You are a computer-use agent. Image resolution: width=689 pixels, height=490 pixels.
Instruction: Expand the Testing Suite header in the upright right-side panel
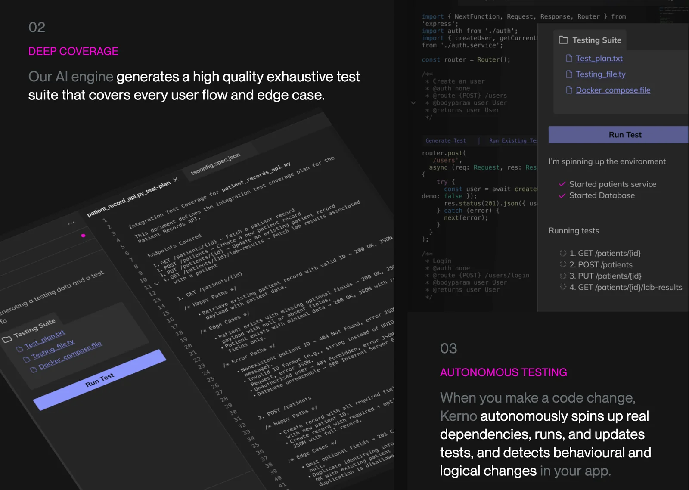click(x=596, y=40)
